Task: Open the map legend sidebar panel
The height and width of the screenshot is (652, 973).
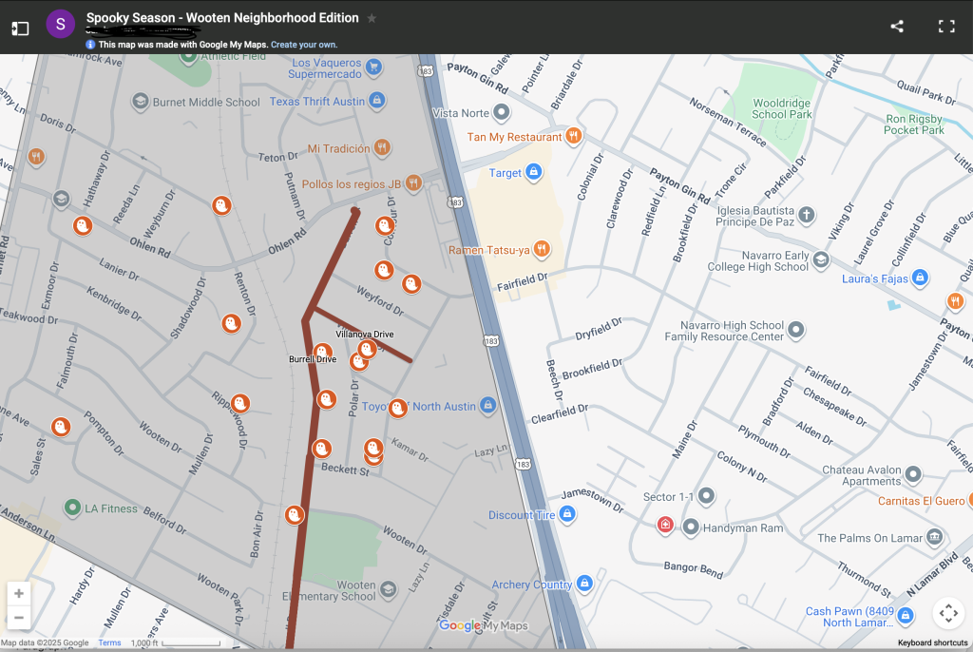Action: [20, 28]
